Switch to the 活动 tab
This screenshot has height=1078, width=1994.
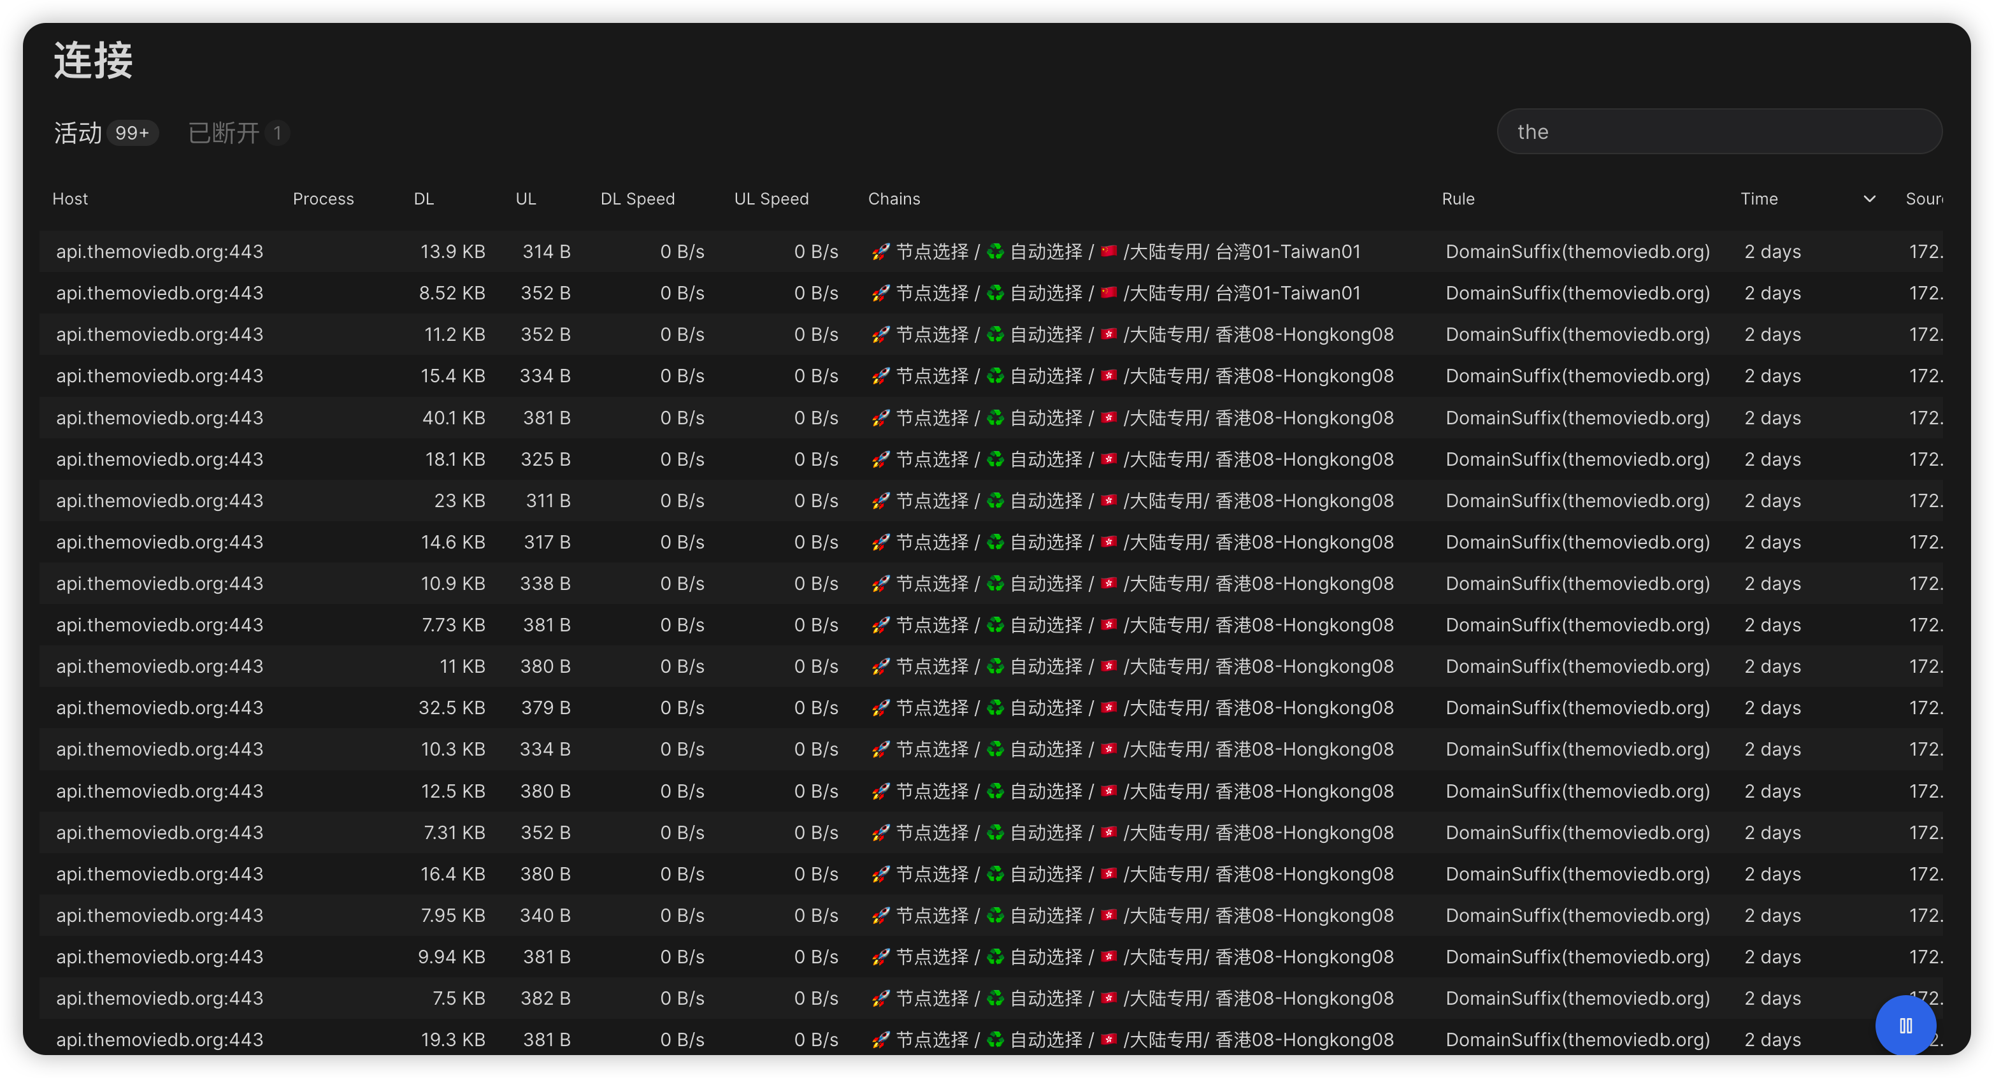(78, 133)
